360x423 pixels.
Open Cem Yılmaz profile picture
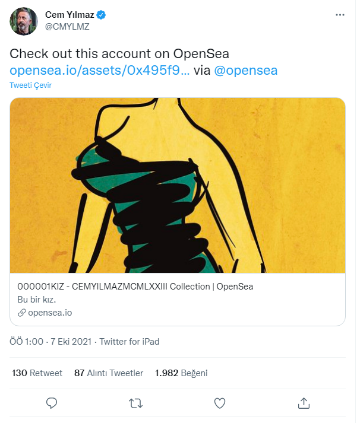point(24,21)
